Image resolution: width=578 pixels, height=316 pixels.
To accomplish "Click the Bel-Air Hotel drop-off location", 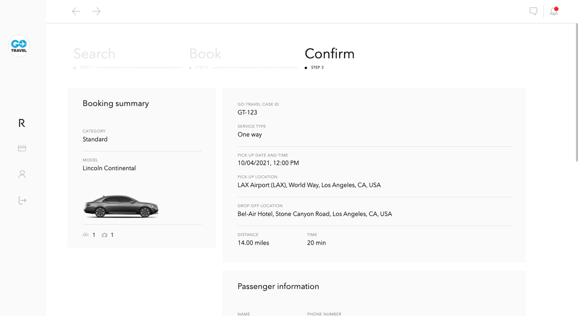I will tap(315, 214).
